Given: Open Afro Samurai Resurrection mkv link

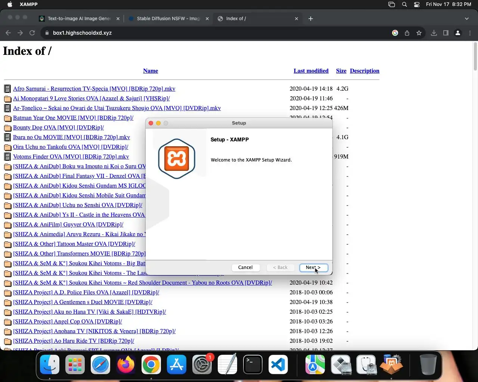Looking at the screenshot, I should pyautogui.click(x=94, y=89).
